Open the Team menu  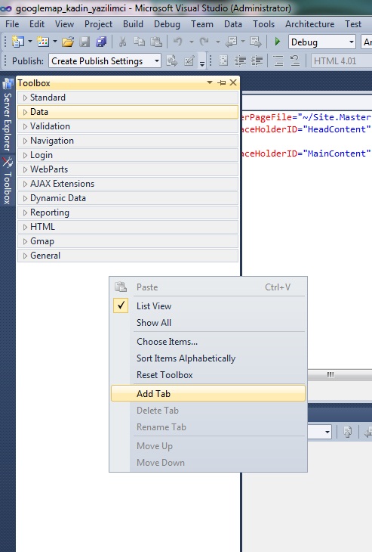click(x=202, y=24)
